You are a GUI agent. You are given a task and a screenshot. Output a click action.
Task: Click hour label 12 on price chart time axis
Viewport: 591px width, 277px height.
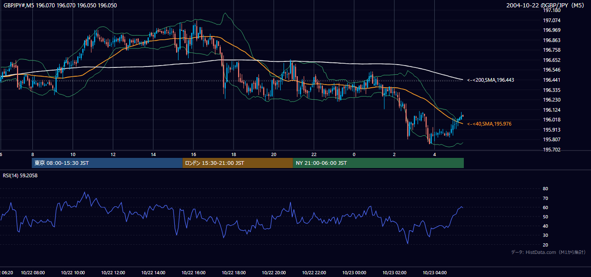pyautogui.click(x=113, y=154)
